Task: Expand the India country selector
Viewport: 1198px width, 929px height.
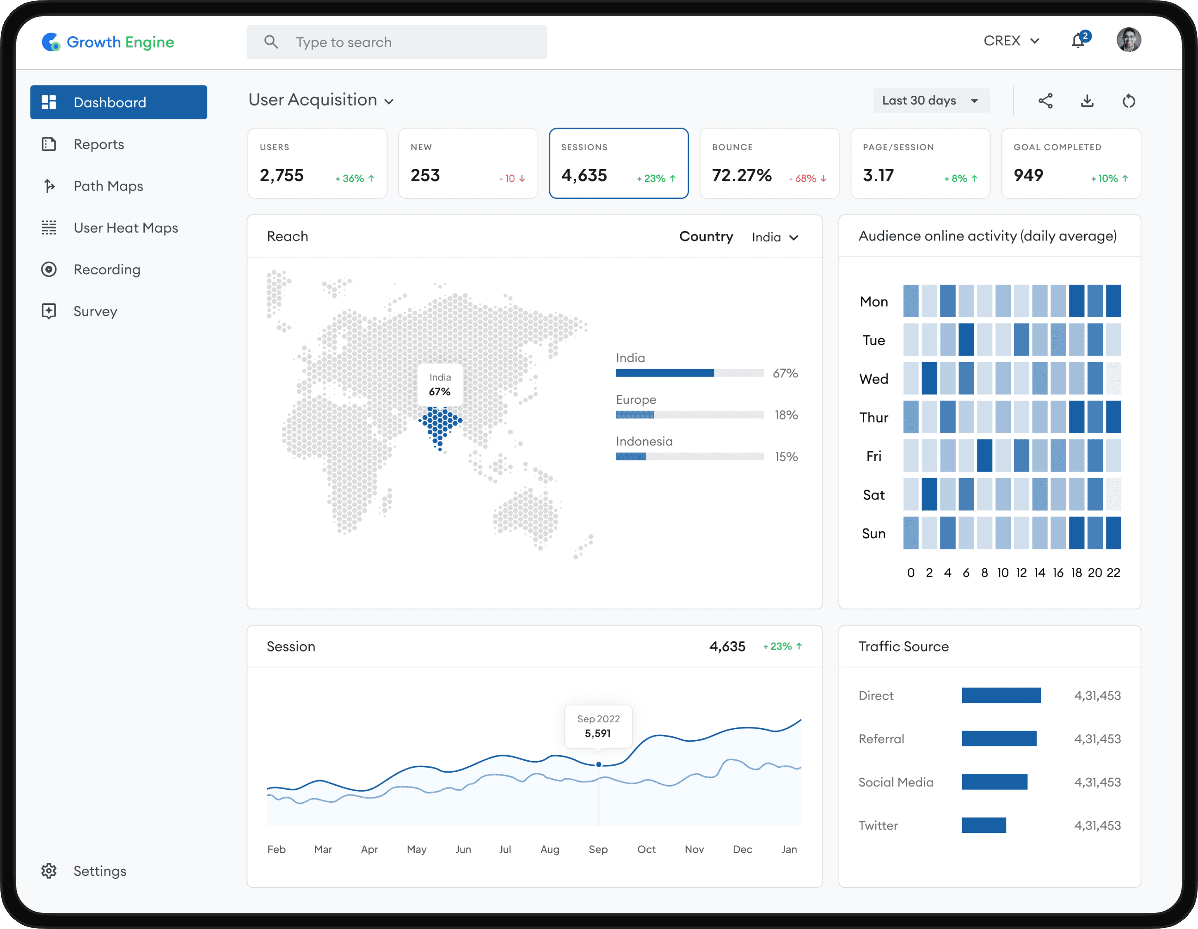Action: click(x=775, y=237)
